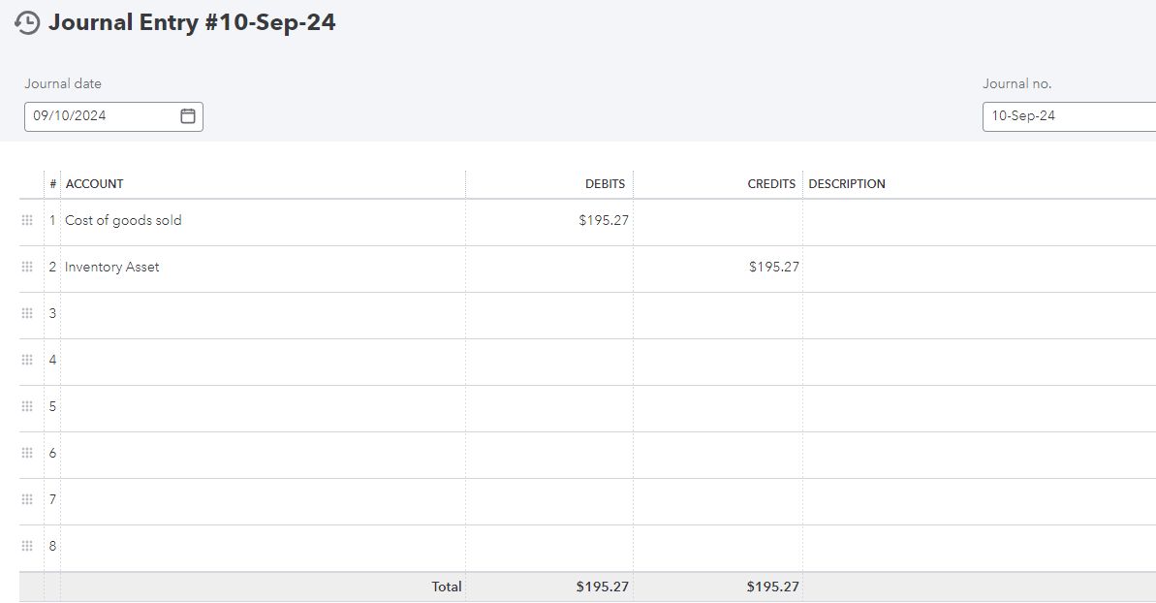Image resolution: width=1156 pixels, height=603 pixels.
Task: Edit the $195.27 debit in row 1
Action: [x=550, y=221]
